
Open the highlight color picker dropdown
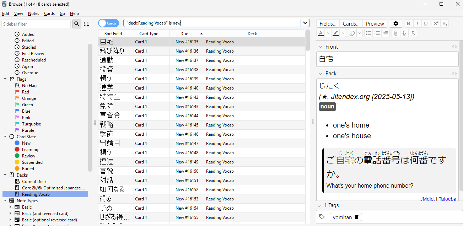(343, 33)
